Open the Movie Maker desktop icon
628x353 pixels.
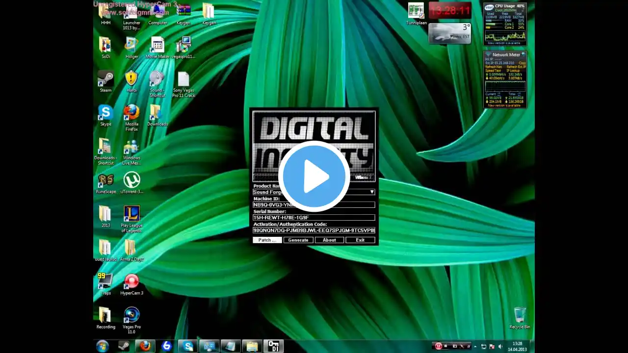[x=157, y=45]
